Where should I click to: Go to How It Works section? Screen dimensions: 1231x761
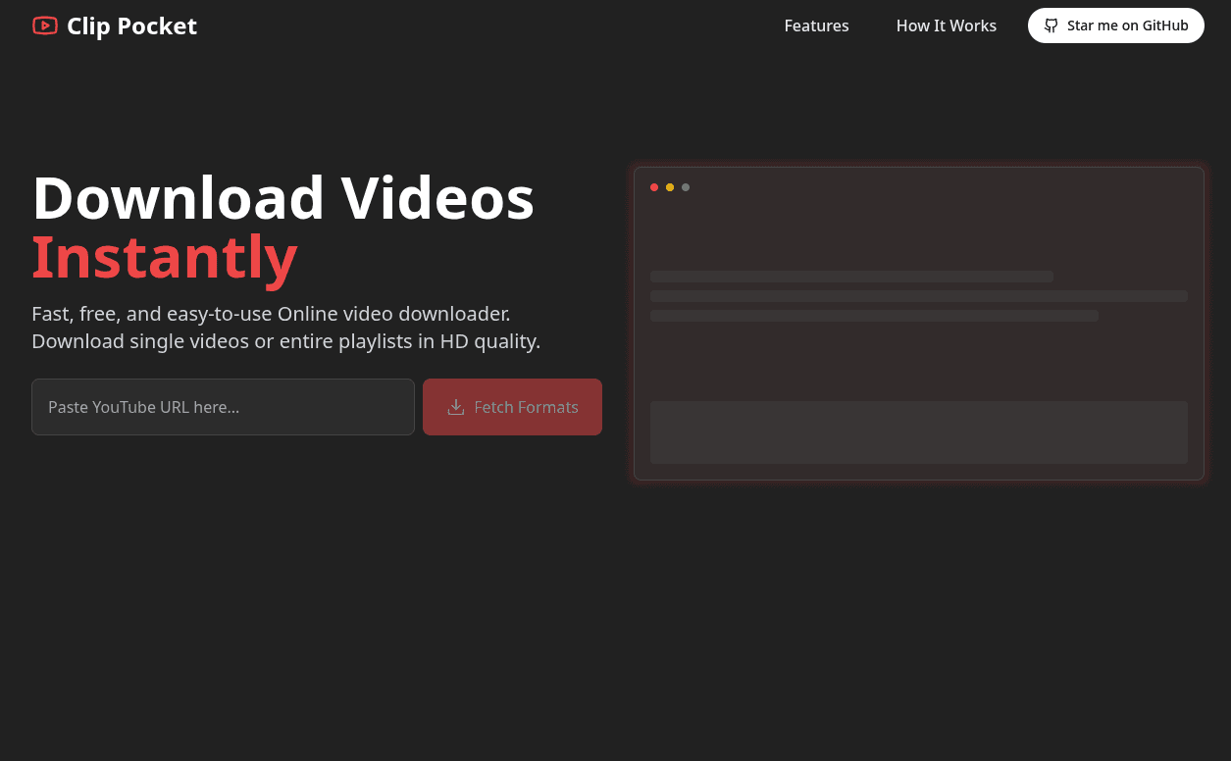coord(946,25)
